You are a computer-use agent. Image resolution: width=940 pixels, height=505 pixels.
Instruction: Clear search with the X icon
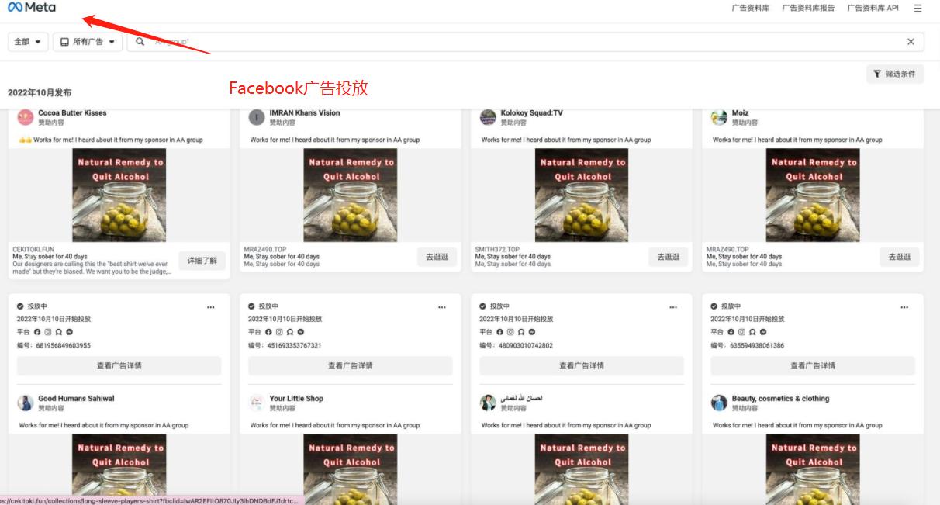911,42
